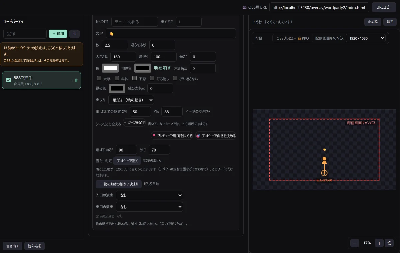Click the OBS用URL address field
Viewport: 400px width, 253px height.
(x=319, y=7)
